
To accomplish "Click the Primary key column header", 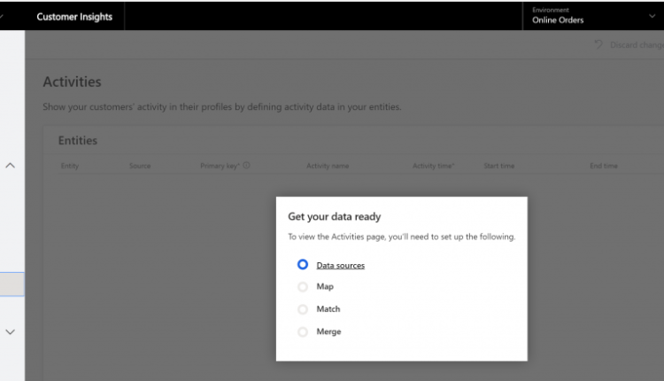I will 220,166.
